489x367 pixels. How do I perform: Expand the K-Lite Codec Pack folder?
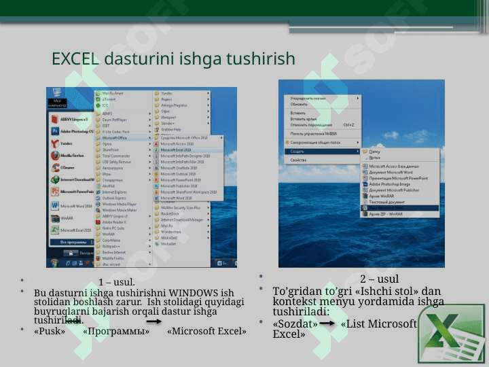[124, 132]
